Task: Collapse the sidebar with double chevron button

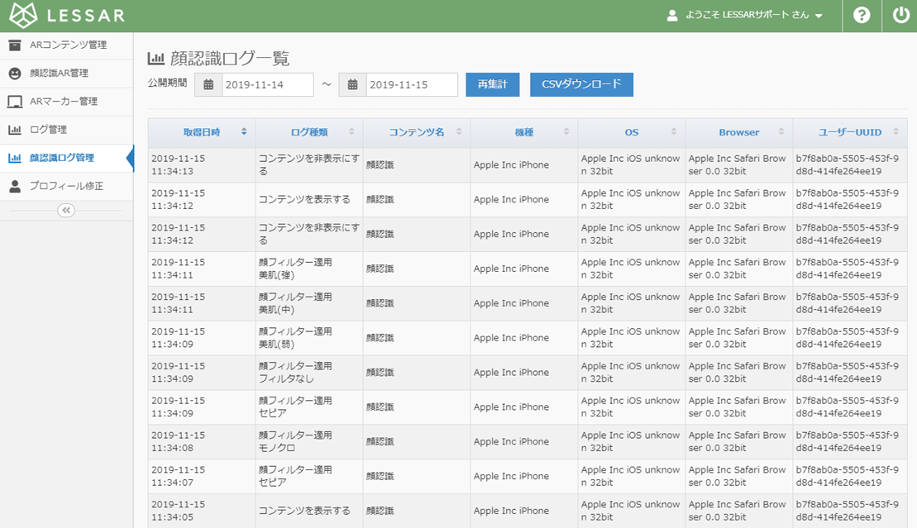Action: click(66, 210)
